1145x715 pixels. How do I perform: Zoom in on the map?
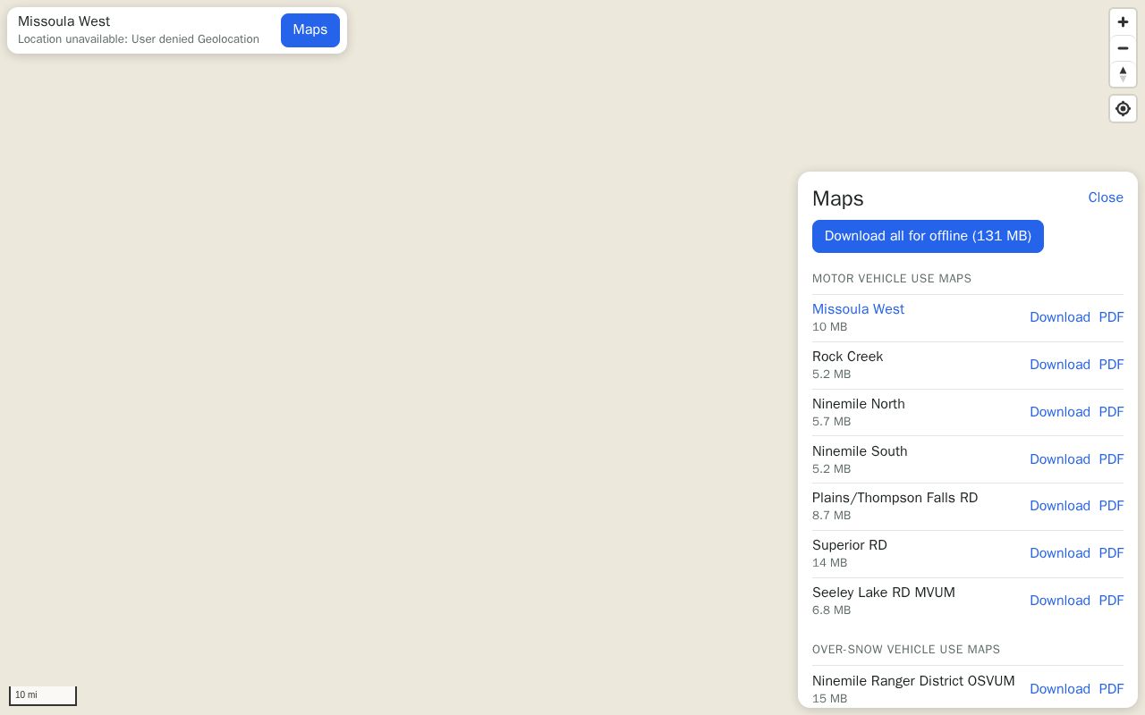(1123, 22)
